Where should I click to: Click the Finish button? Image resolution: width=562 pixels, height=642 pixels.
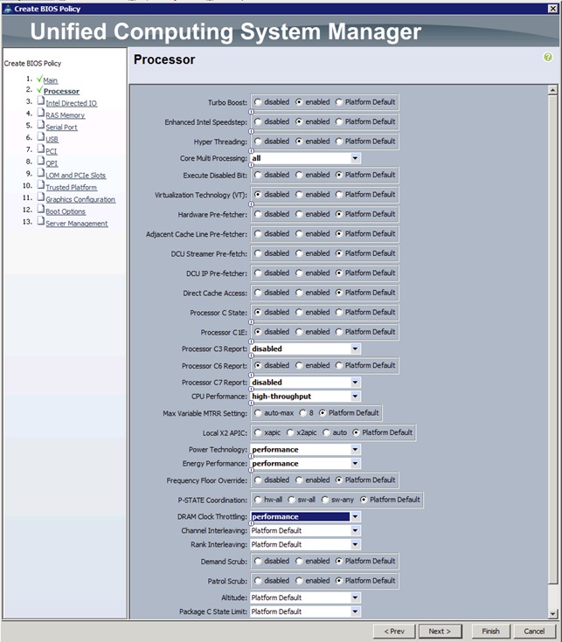[490, 632]
